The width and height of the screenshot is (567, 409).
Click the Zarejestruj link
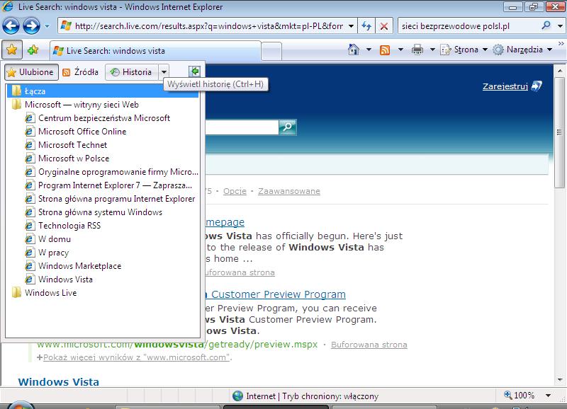coord(505,86)
